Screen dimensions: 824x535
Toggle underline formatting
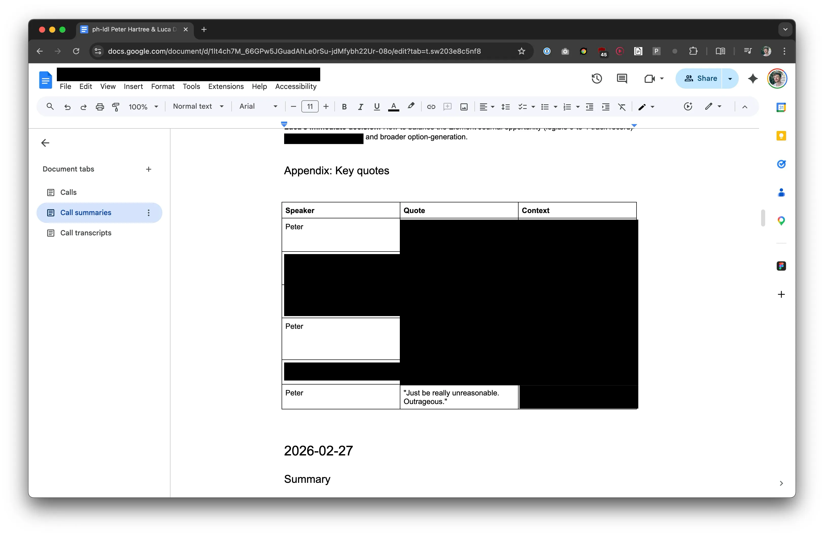377,106
